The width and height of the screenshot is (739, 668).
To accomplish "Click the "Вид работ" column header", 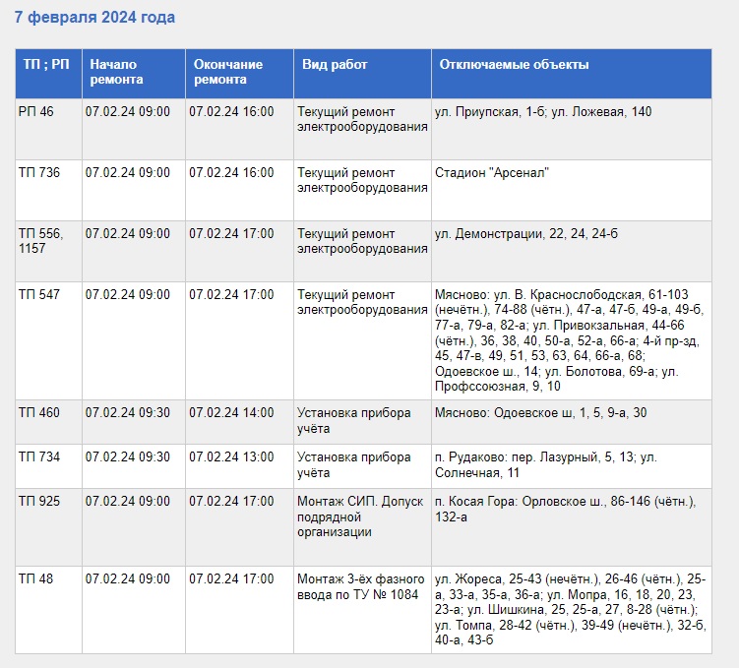I will [x=335, y=65].
